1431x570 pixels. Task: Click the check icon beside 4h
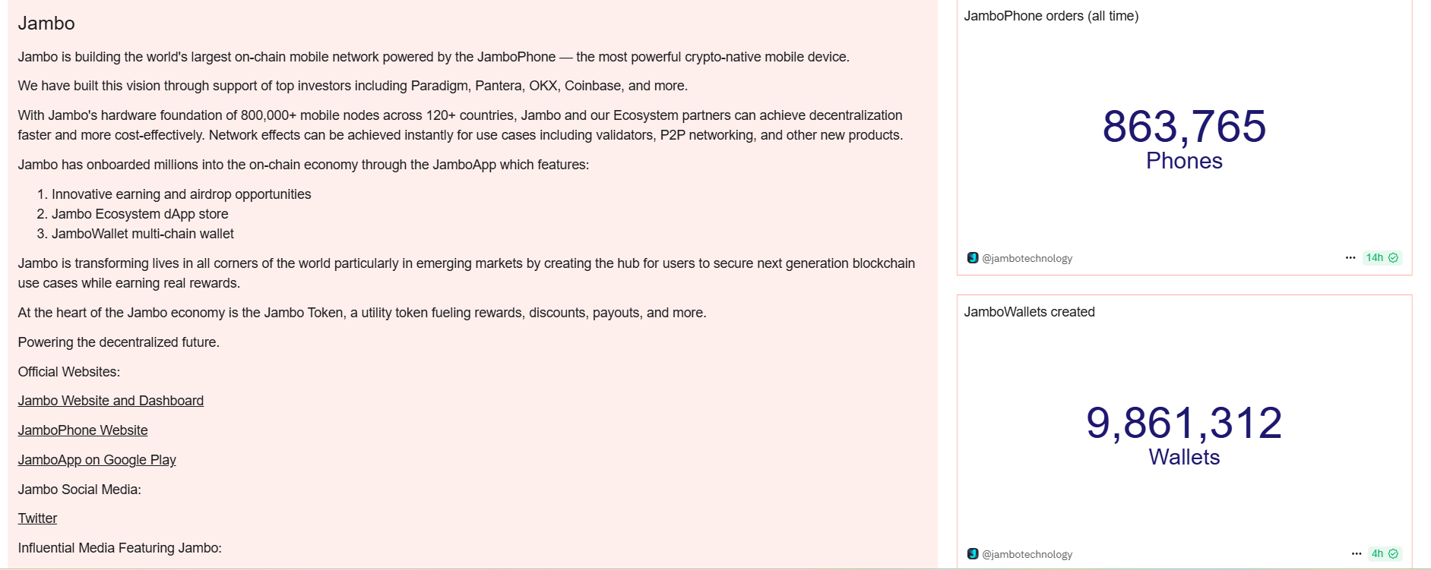[1393, 554]
